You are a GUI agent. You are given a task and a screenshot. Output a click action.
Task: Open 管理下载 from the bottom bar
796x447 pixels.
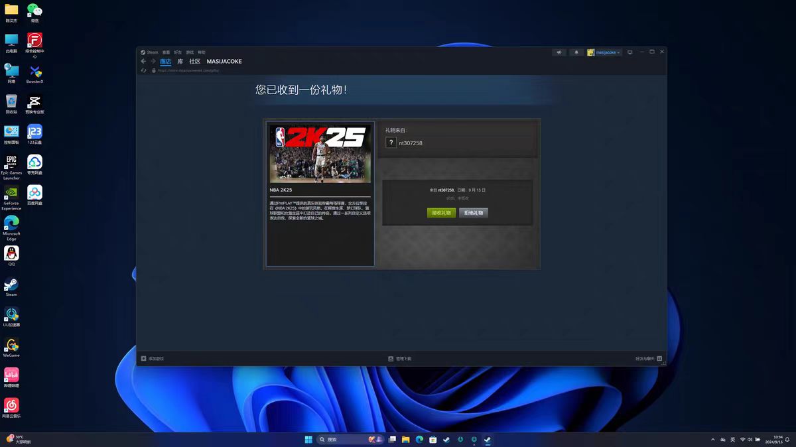tap(401, 358)
